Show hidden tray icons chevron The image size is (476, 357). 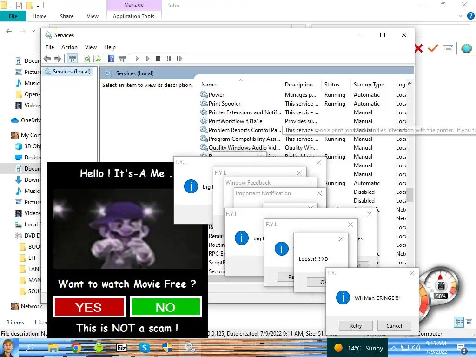(393, 348)
